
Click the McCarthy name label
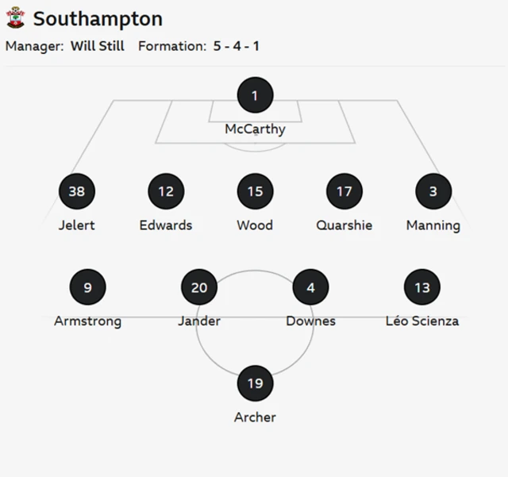255,129
